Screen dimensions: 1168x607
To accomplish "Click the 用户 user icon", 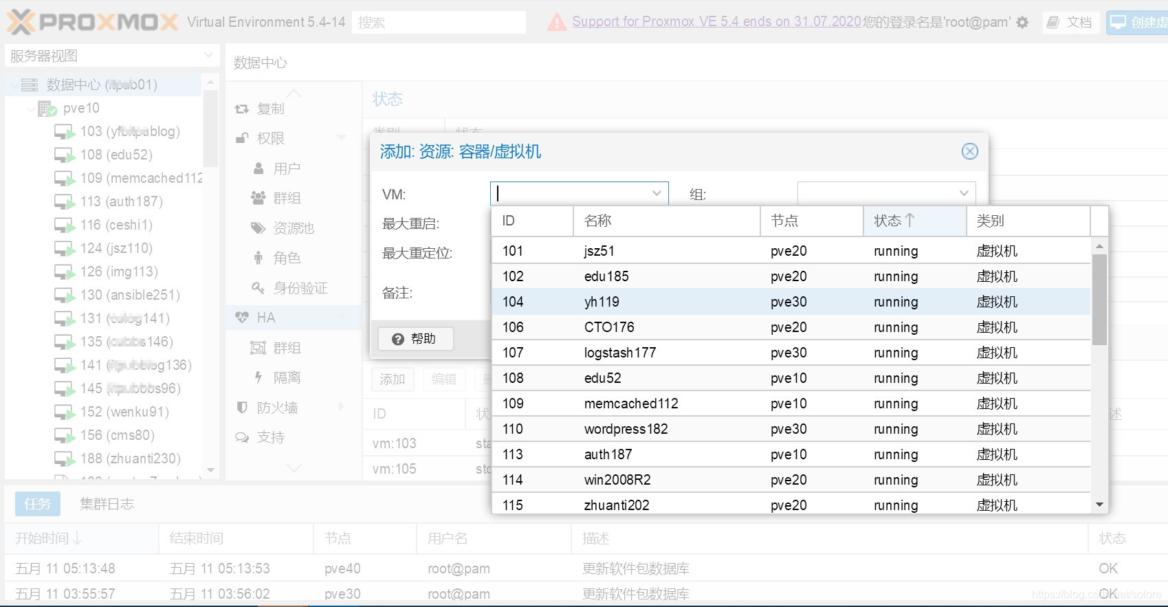I will tap(258, 168).
